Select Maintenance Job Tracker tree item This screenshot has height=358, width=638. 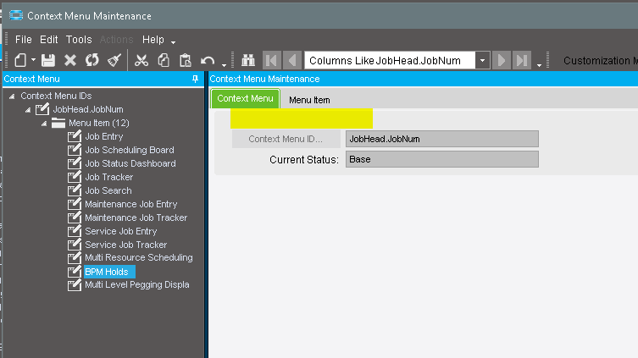pos(136,218)
